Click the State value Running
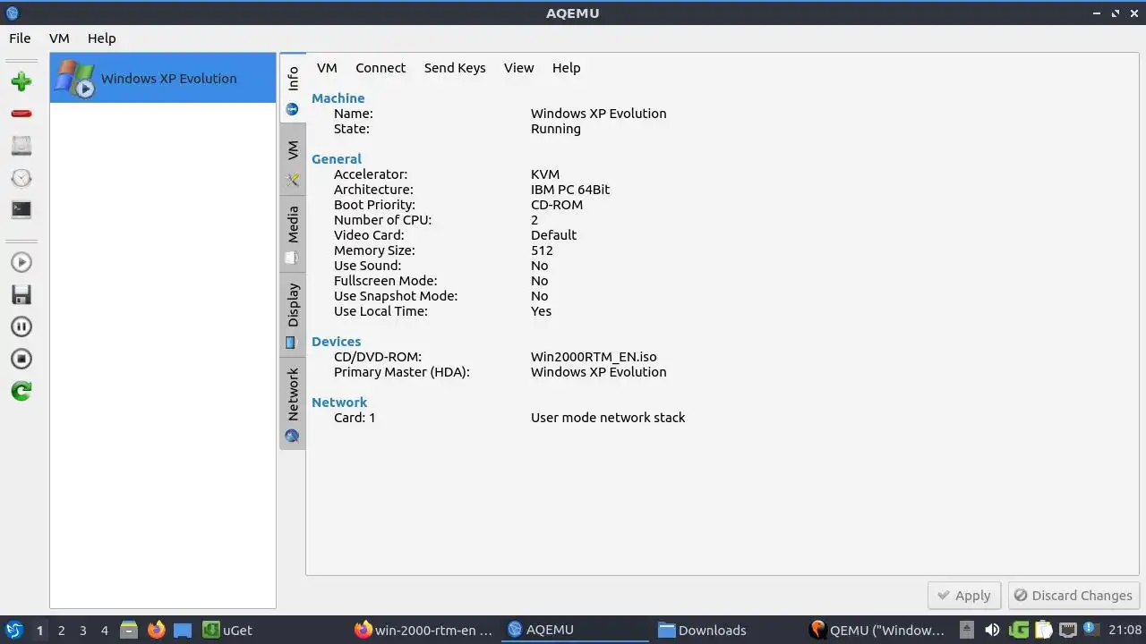 [555, 129]
